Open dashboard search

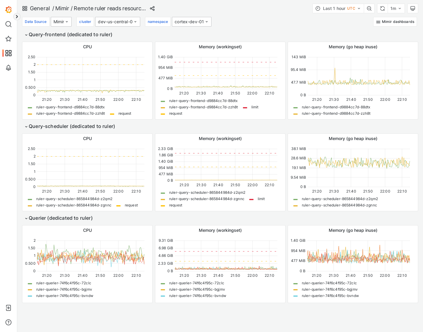(8, 24)
